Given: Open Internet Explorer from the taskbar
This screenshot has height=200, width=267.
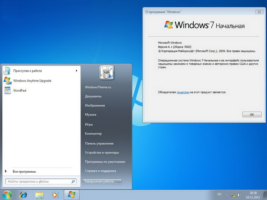Looking at the screenshot, I should tap(23, 195).
